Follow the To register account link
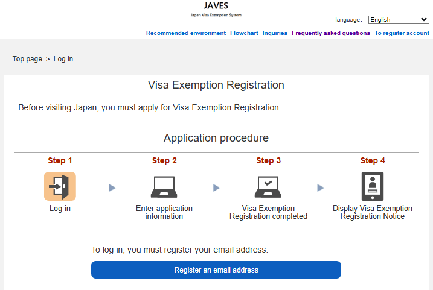The height and width of the screenshot is (290, 433). [402, 33]
